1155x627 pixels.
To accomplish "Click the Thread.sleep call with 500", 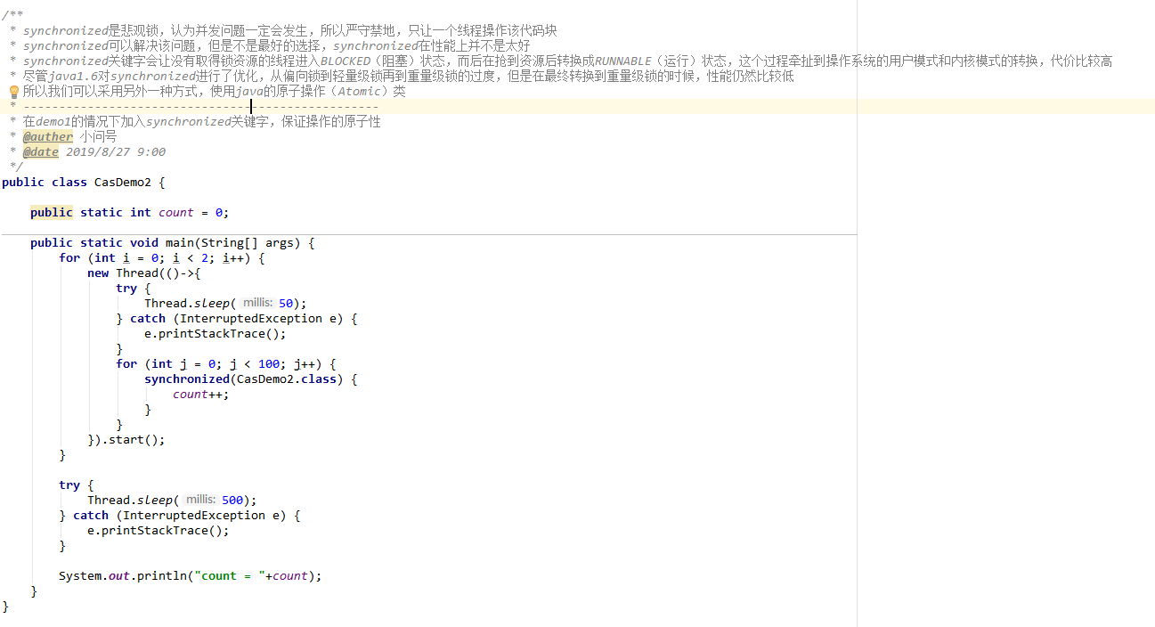I will 172,500.
